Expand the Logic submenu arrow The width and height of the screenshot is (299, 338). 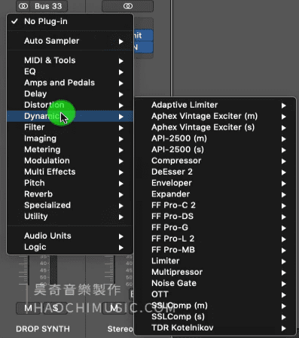[x=121, y=248]
